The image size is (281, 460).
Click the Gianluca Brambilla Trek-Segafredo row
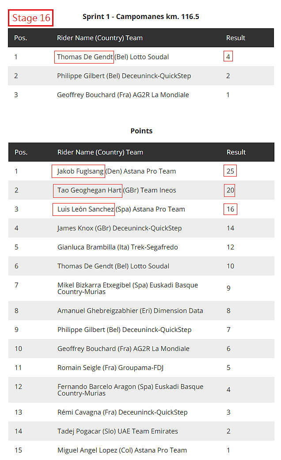(141, 247)
